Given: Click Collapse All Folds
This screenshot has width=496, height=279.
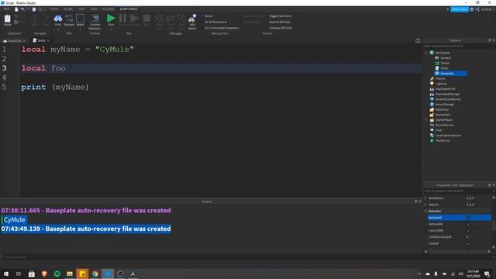Looking at the screenshot, I should tap(281, 28).
